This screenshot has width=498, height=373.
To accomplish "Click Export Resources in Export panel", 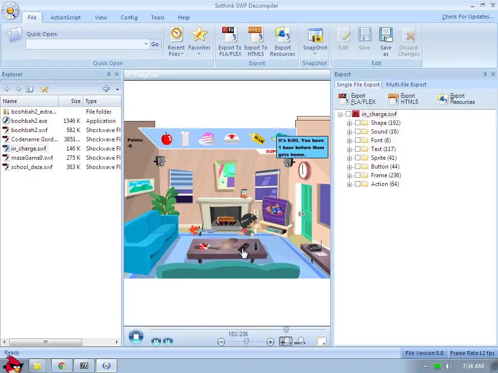I will [456, 99].
